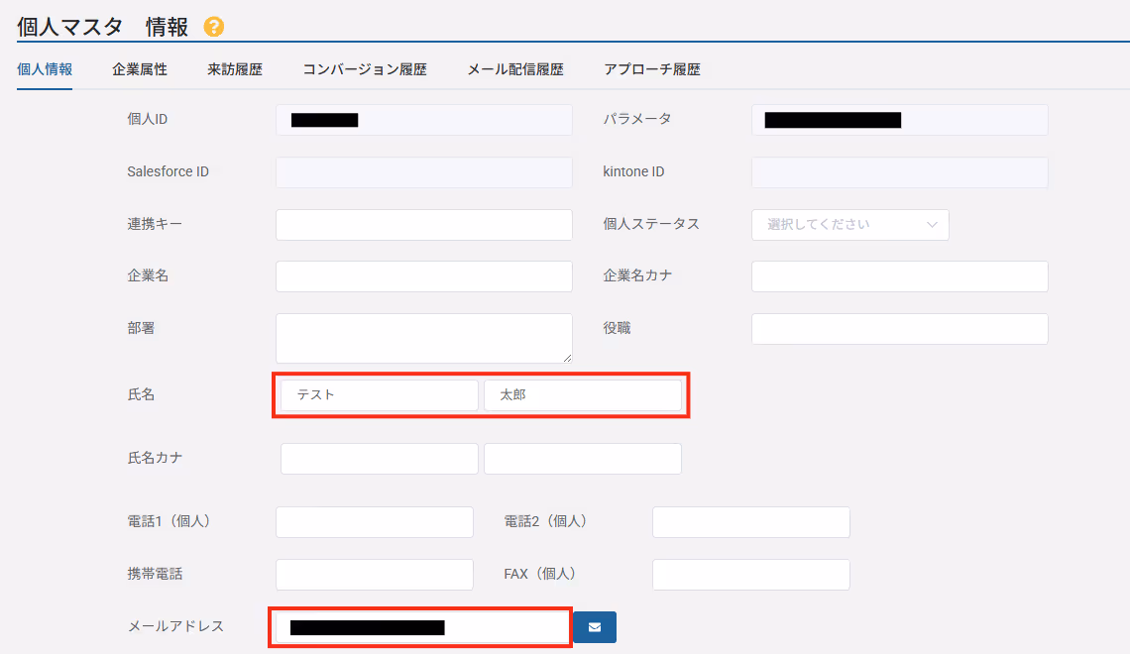Expand the 個人ステータス dropdown
Viewport: 1130px width, 654px height.
850,225
